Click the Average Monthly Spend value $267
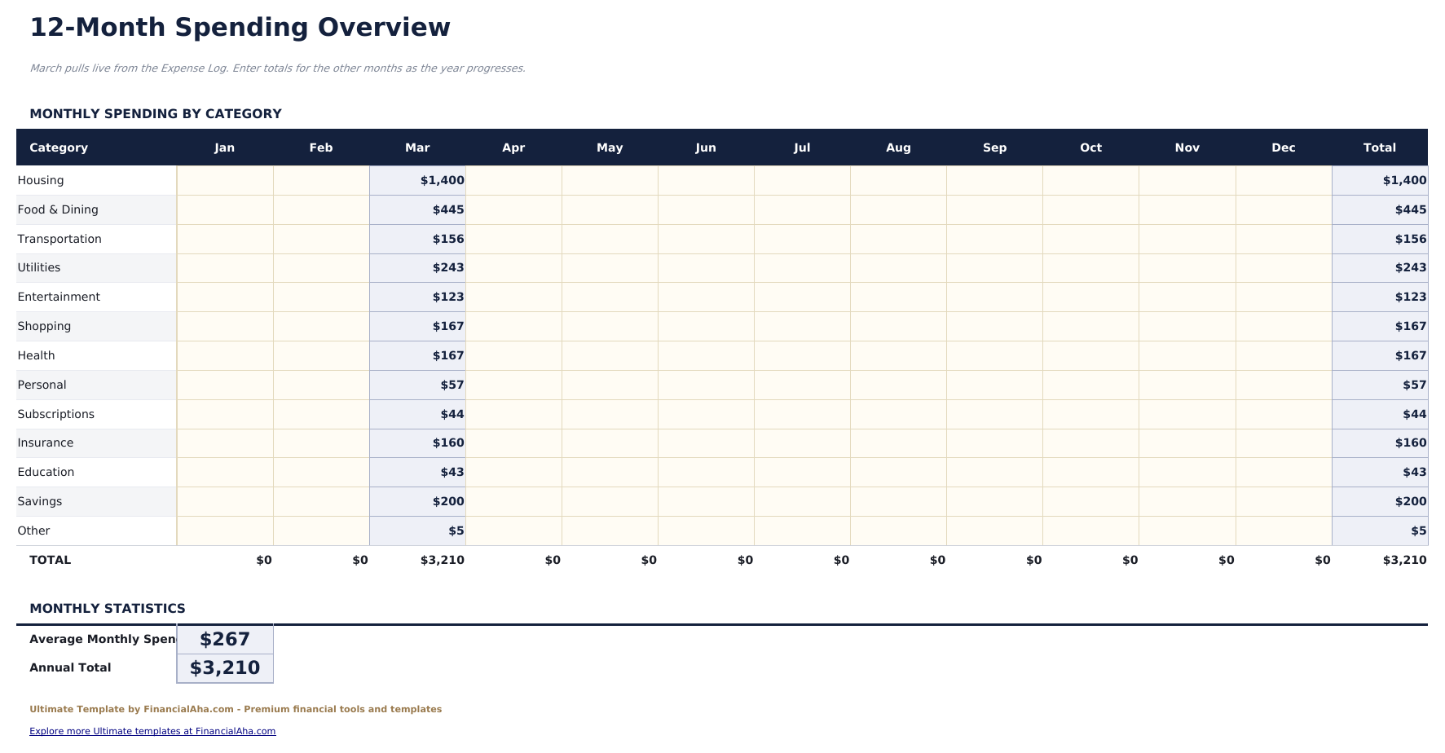The width and height of the screenshot is (1445, 753). pos(225,639)
